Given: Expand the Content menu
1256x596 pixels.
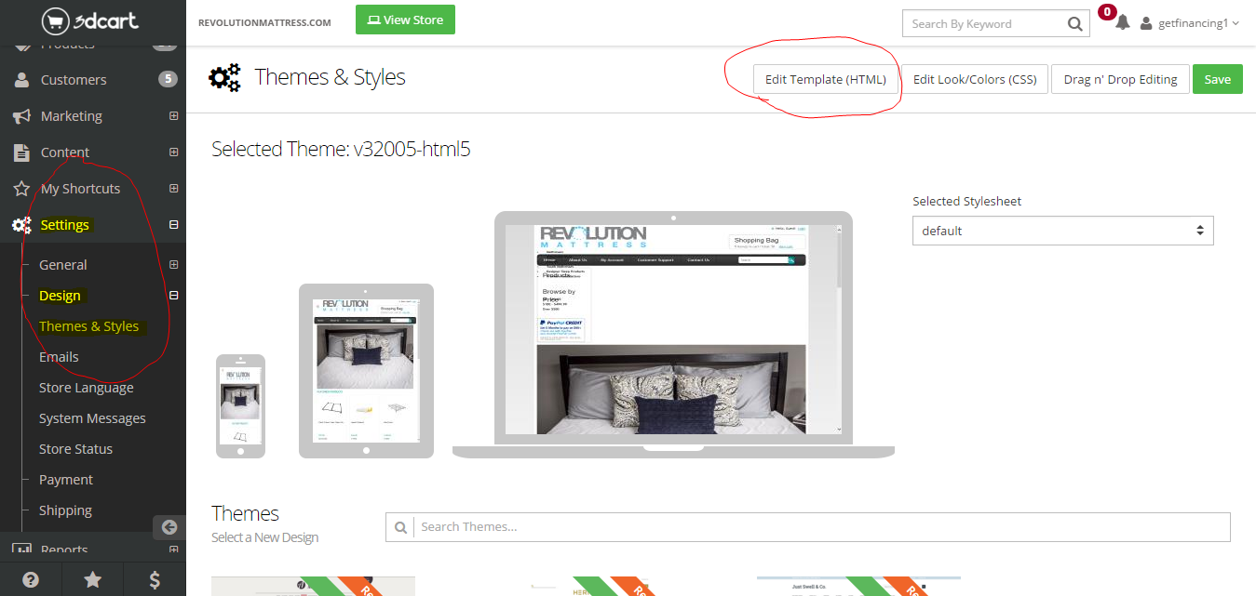Looking at the screenshot, I should [x=173, y=152].
